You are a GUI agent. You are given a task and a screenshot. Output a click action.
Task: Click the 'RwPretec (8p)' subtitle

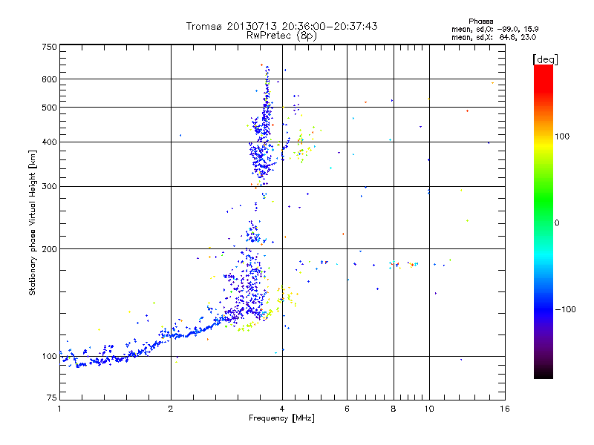tap(281, 36)
